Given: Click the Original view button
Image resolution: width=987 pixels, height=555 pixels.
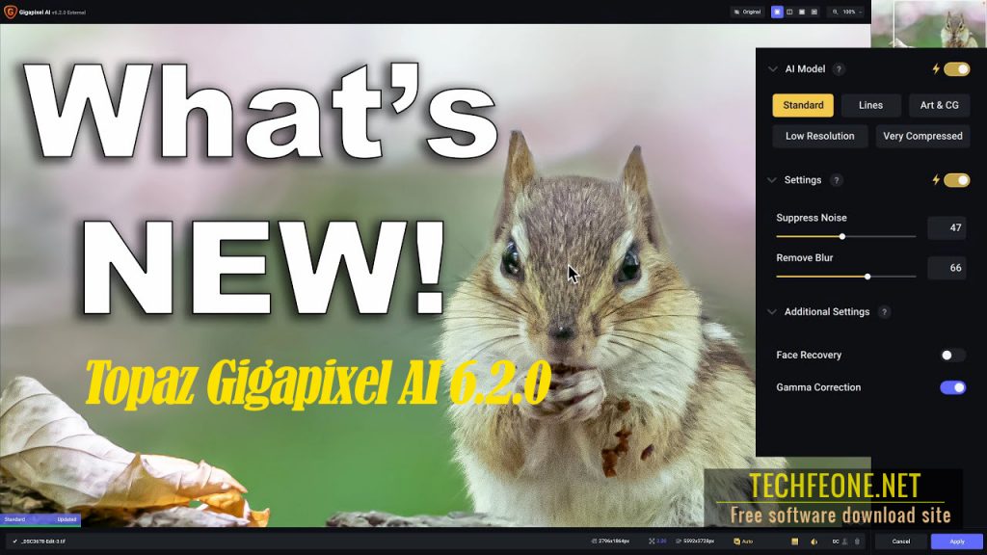Looking at the screenshot, I should click(748, 12).
